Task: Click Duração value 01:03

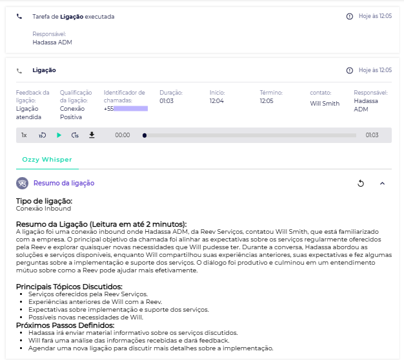Action: [167, 101]
